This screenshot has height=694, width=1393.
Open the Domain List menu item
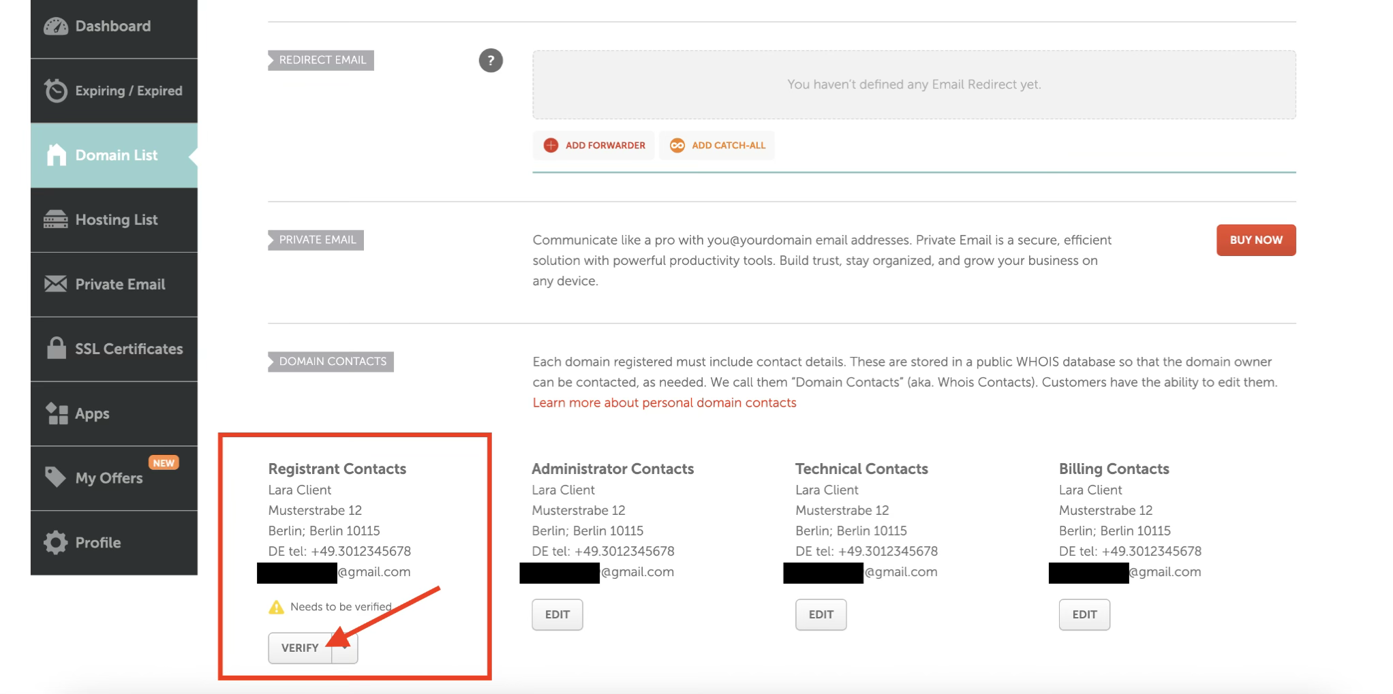click(x=114, y=155)
